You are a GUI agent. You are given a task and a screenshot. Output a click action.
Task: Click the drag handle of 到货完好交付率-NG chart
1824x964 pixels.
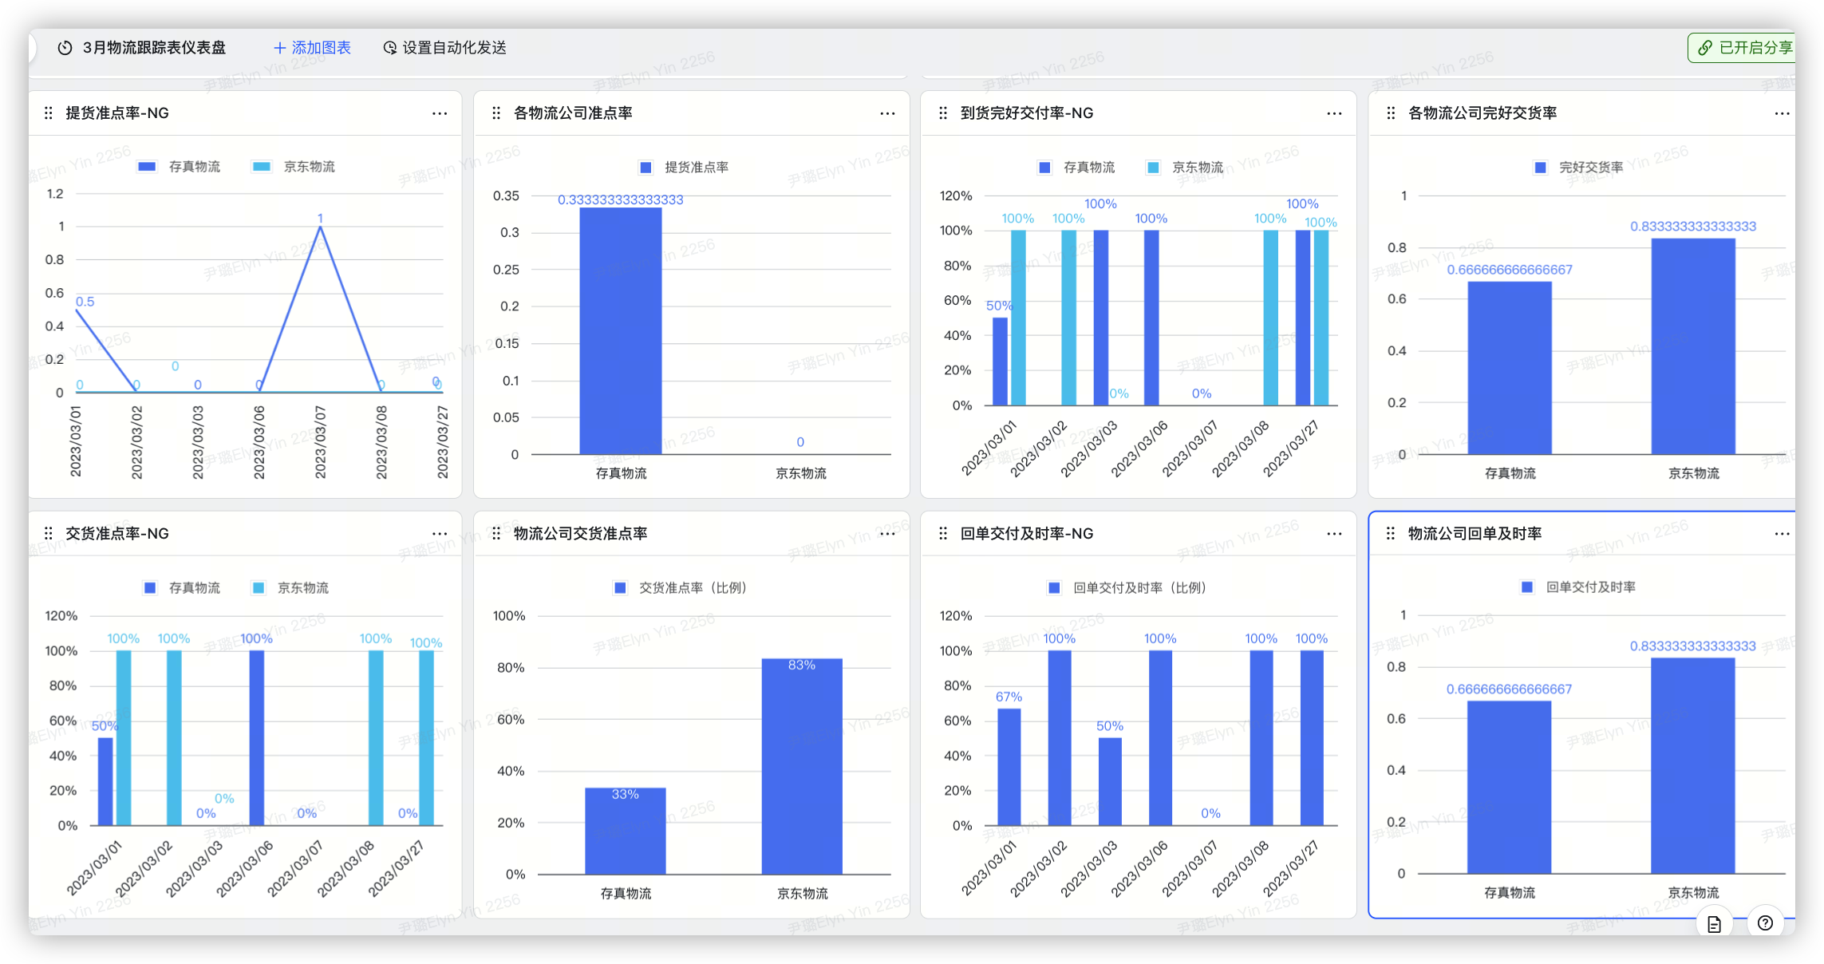(x=943, y=113)
